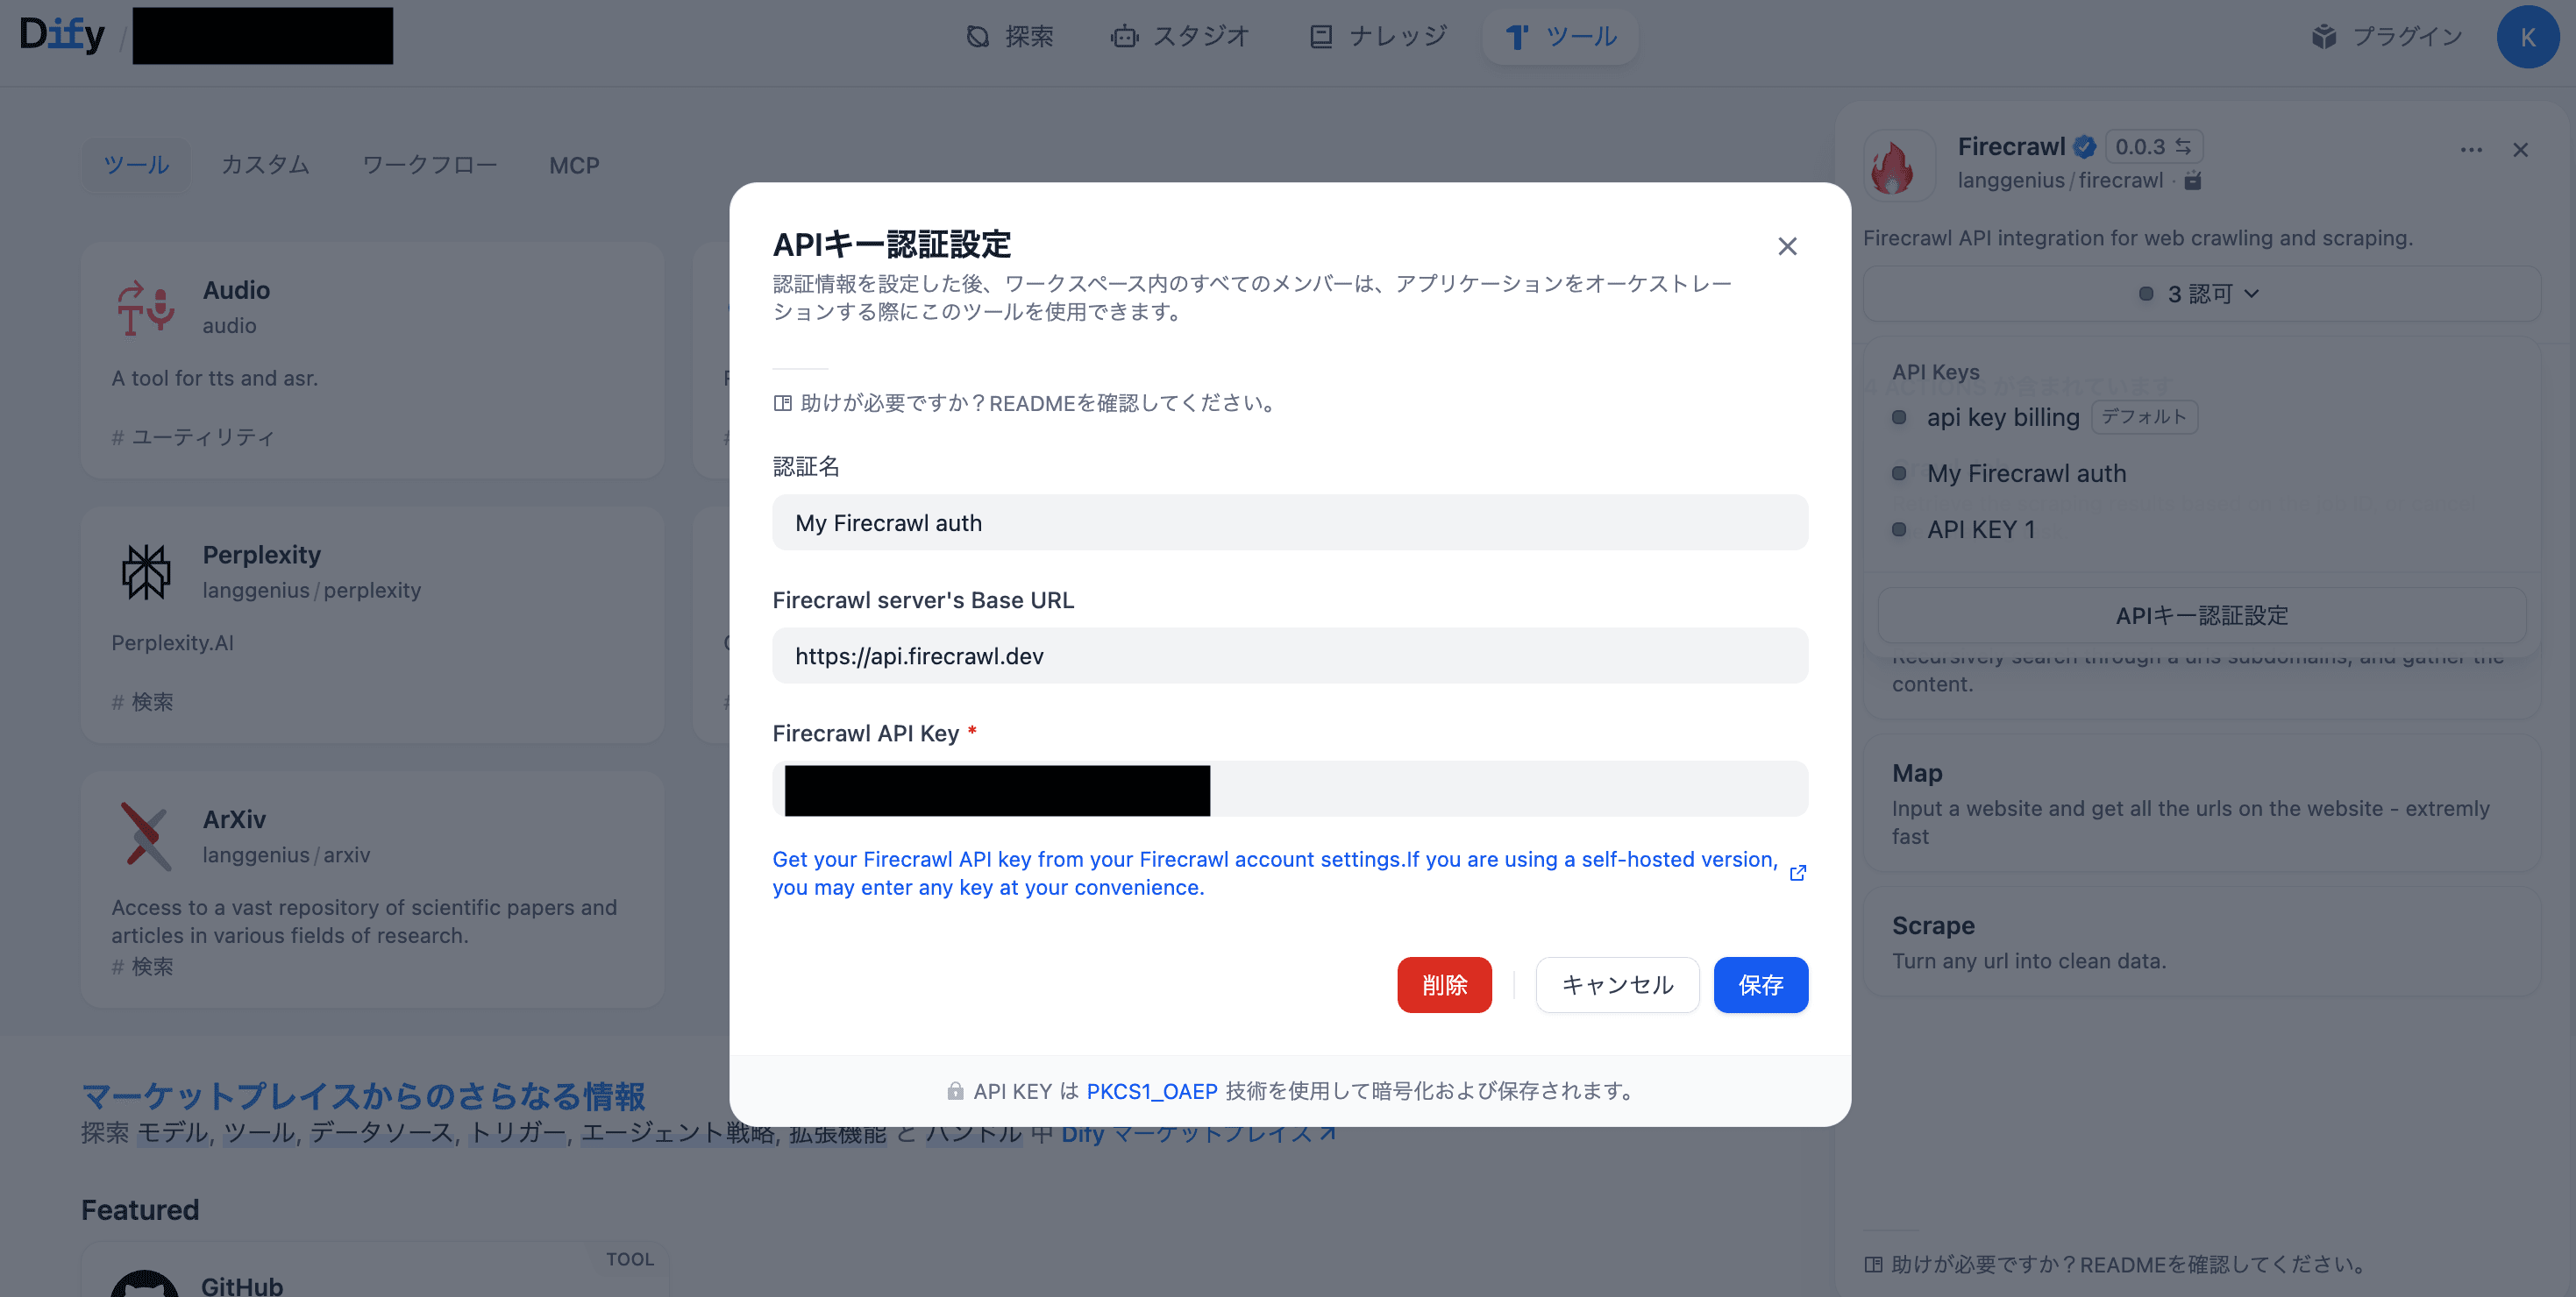Open the スタジオ navigation tab
Image resolution: width=2576 pixels, height=1297 pixels.
point(1180,37)
